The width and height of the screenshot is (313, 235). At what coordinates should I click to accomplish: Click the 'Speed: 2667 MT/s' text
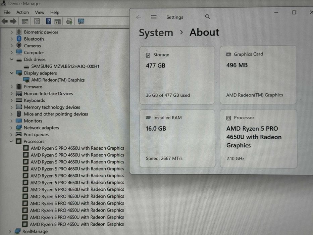pyautogui.click(x=164, y=158)
